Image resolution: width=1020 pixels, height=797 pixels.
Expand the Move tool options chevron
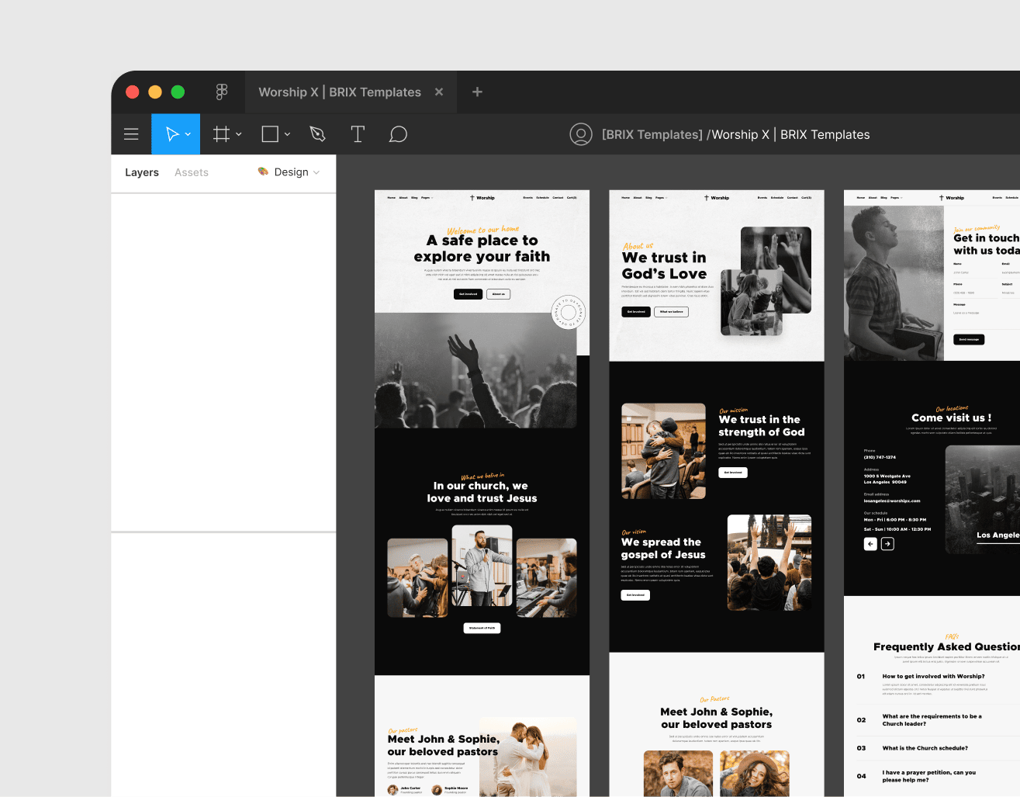pos(186,133)
